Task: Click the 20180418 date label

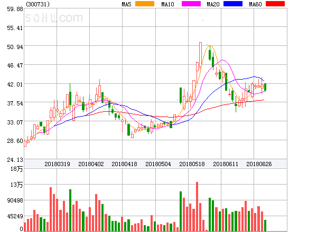Action: click(124, 164)
